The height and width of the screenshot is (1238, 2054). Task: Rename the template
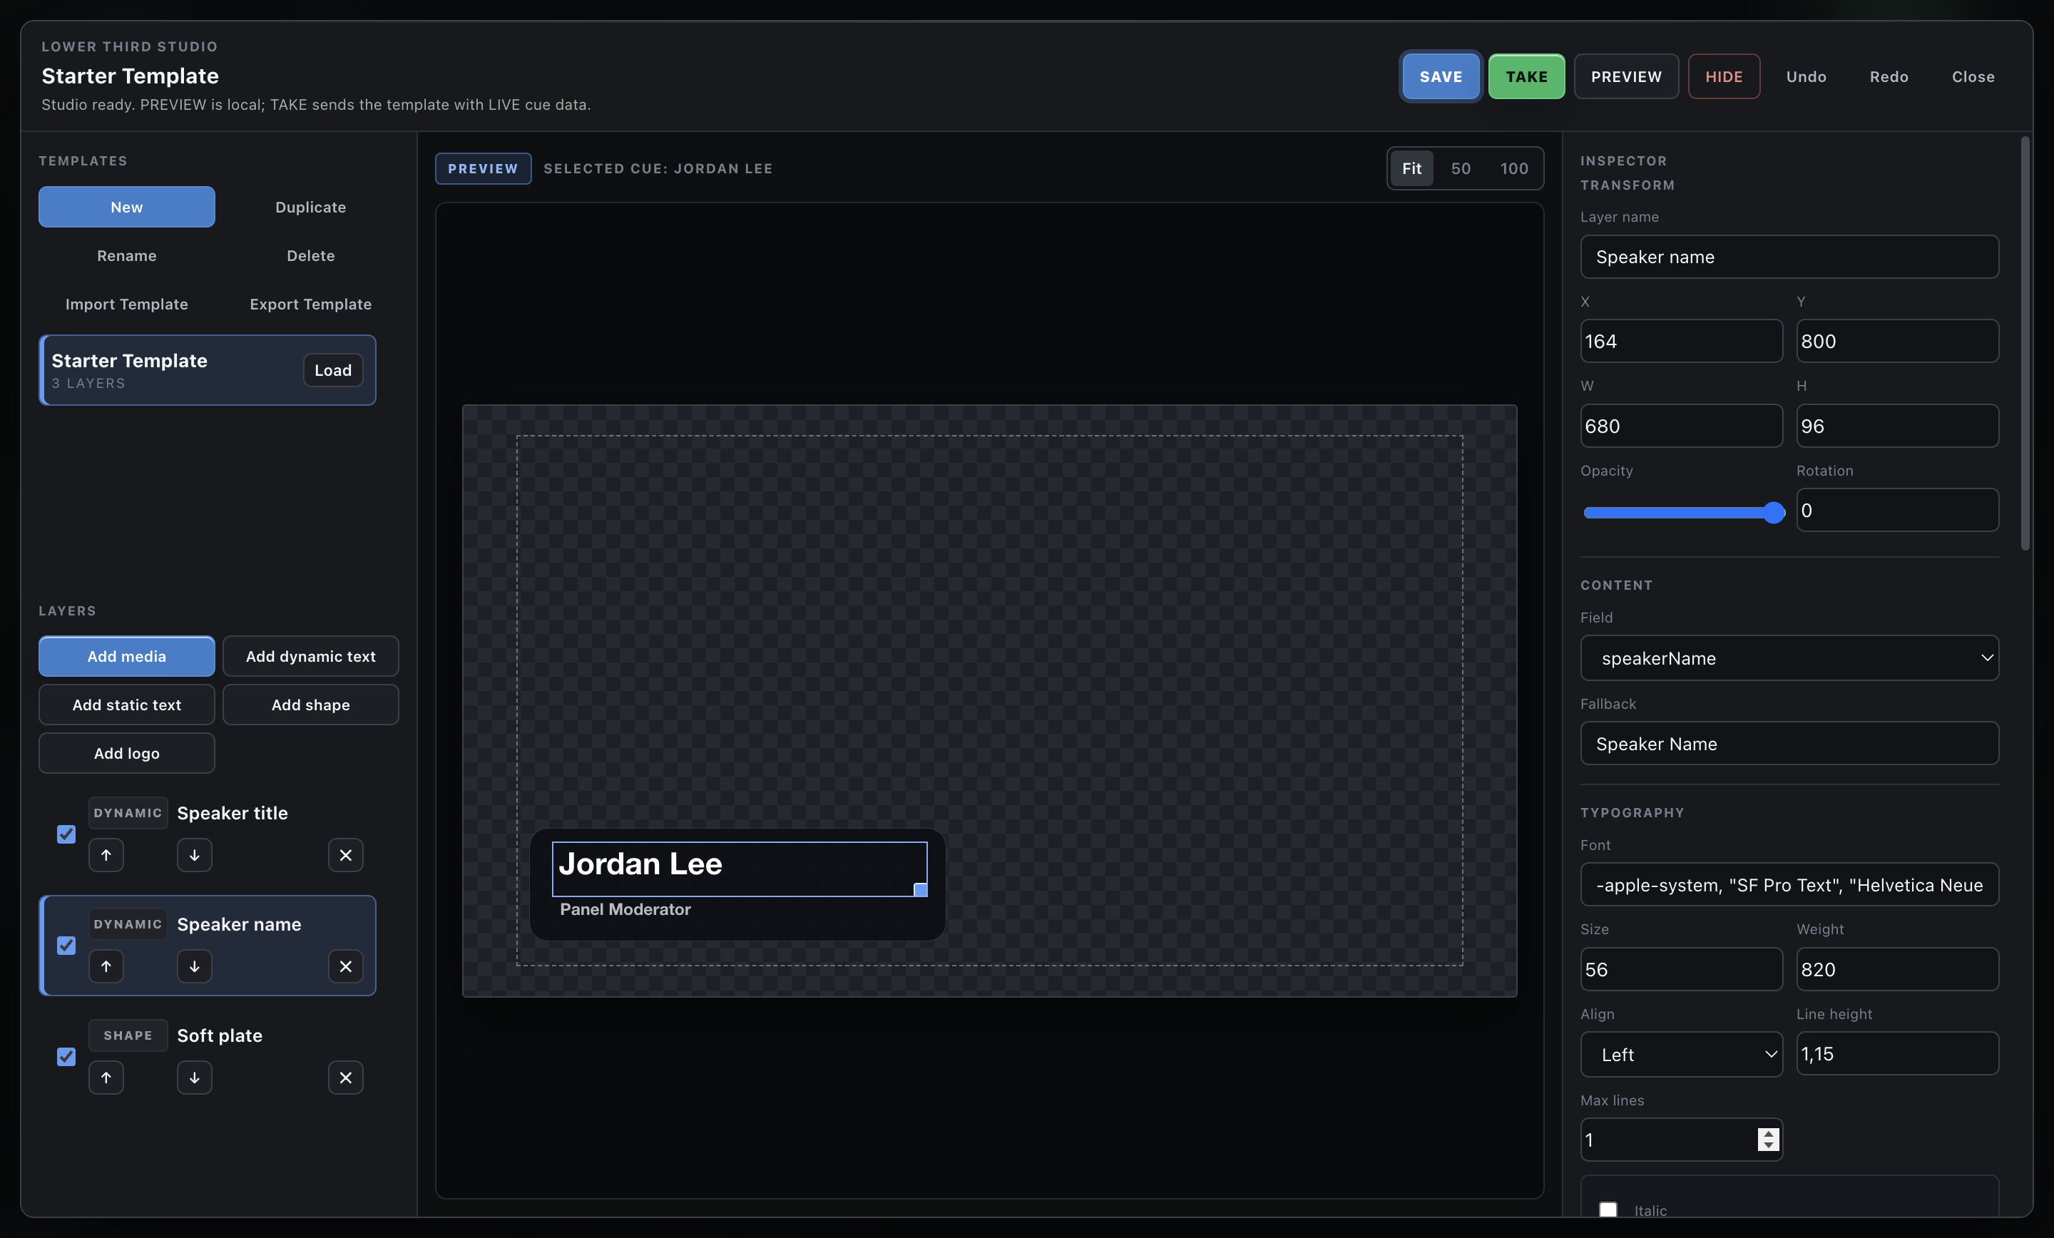[x=127, y=255]
